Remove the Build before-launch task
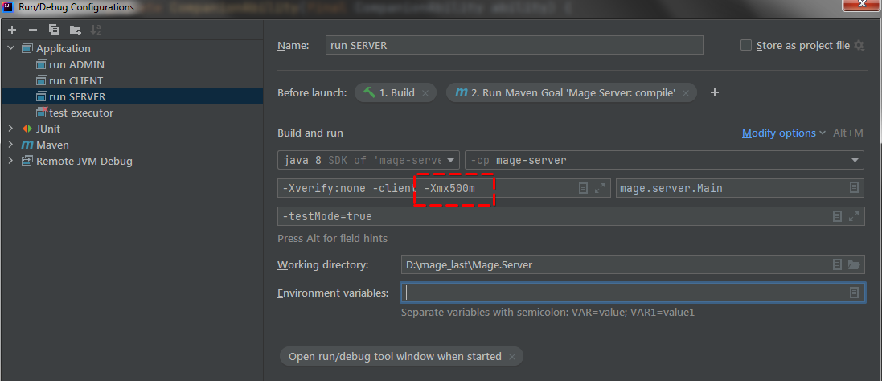The image size is (882, 381). point(425,93)
